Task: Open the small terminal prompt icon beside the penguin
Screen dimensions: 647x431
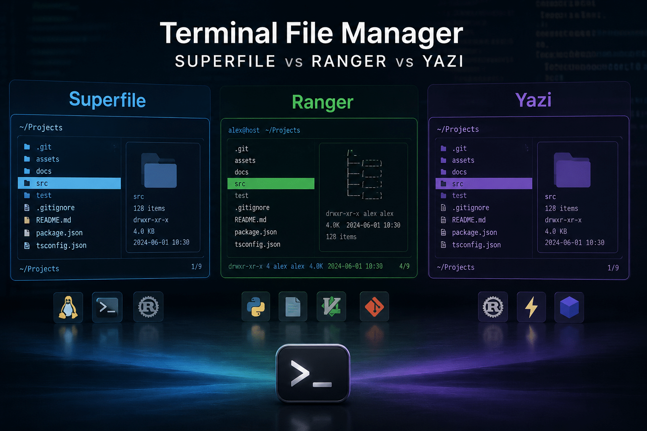Action: (107, 307)
